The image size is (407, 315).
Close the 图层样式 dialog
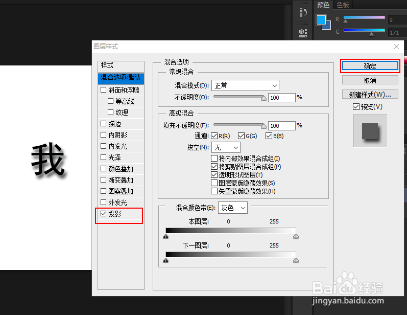396,47
